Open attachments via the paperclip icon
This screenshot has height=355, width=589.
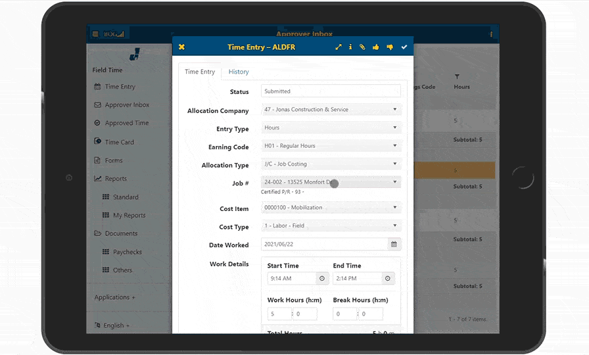(x=362, y=47)
